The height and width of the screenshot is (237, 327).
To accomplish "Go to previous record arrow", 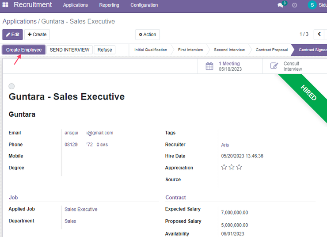I will pos(319,34).
